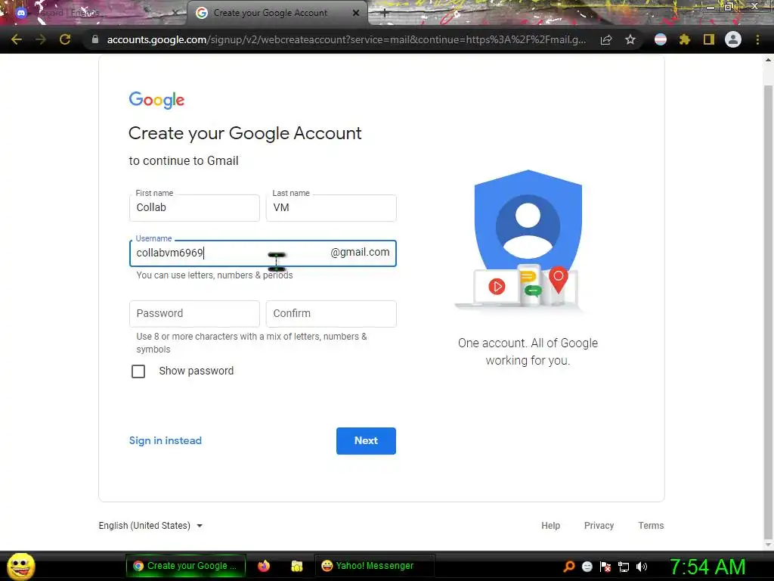Image resolution: width=774 pixels, height=581 pixels.
Task: Click the browser forward arrow
Action: click(41, 39)
